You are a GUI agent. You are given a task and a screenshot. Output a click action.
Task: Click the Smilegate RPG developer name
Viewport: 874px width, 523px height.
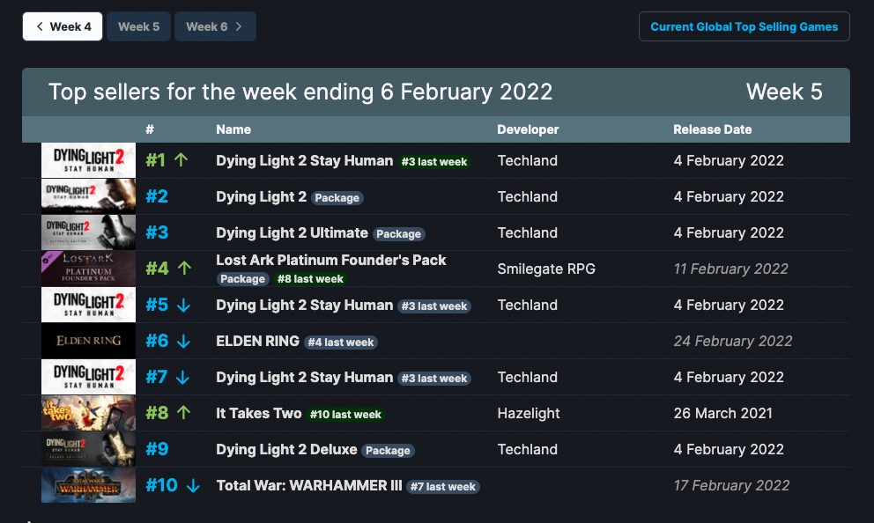[546, 269]
